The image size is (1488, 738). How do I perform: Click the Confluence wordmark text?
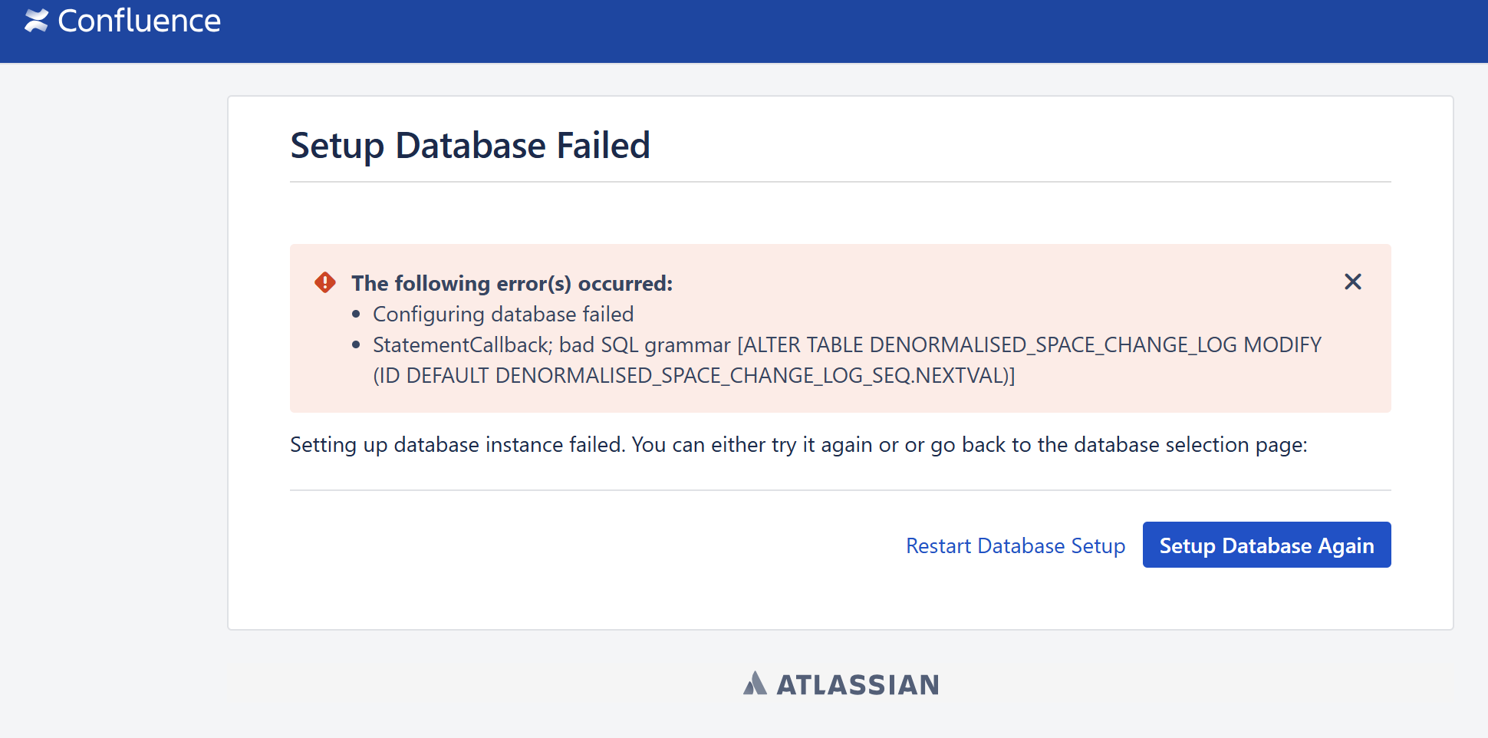139,21
